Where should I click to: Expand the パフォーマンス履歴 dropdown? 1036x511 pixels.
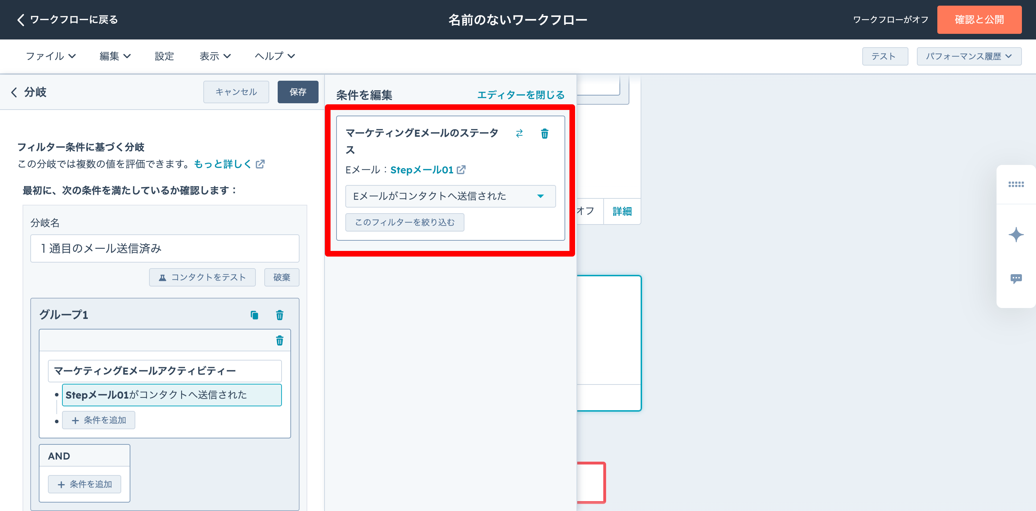pos(969,56)
